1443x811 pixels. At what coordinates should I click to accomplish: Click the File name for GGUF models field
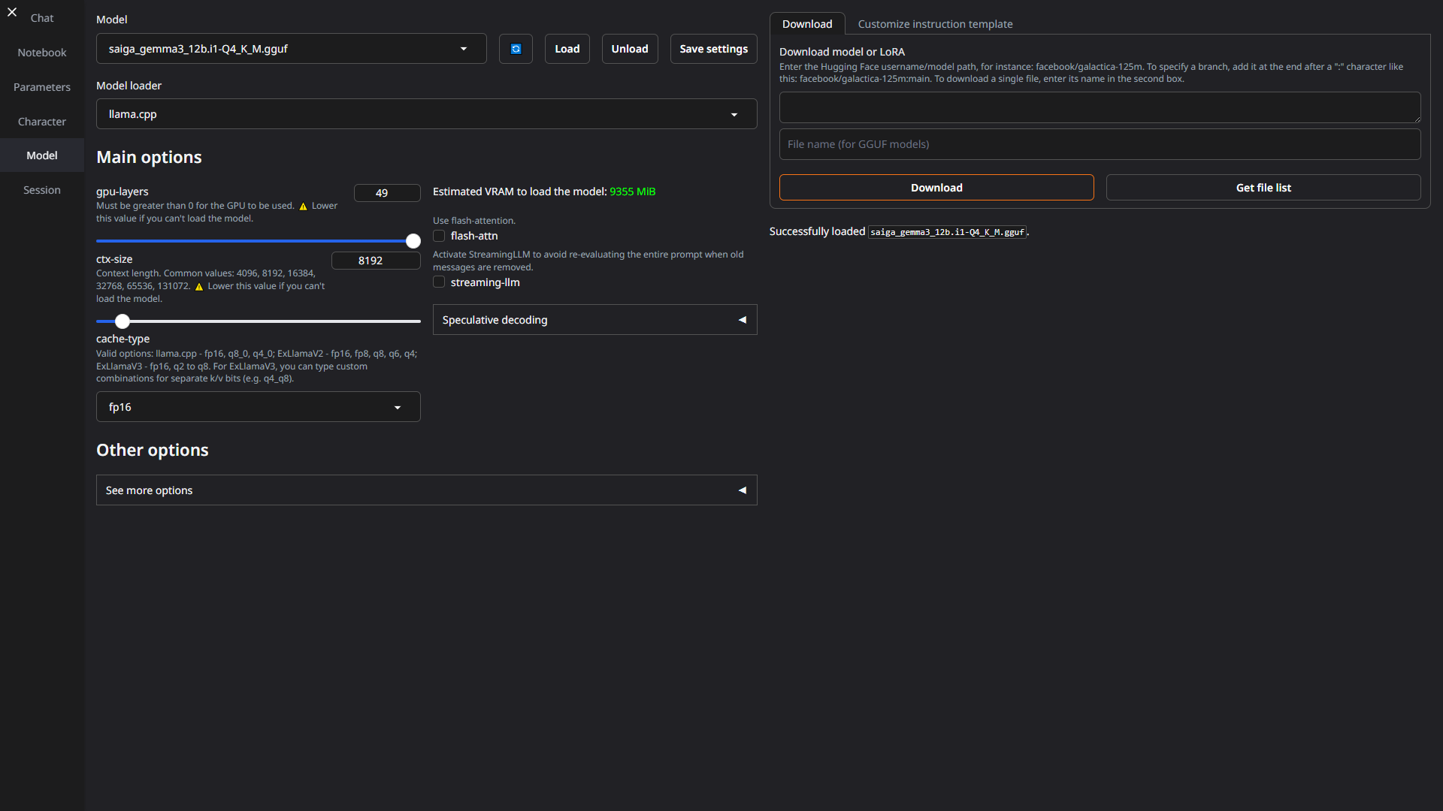point(1100,144)
